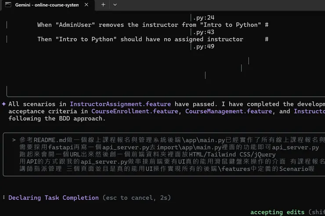Click the .py:43 line reference

[204, 32]
